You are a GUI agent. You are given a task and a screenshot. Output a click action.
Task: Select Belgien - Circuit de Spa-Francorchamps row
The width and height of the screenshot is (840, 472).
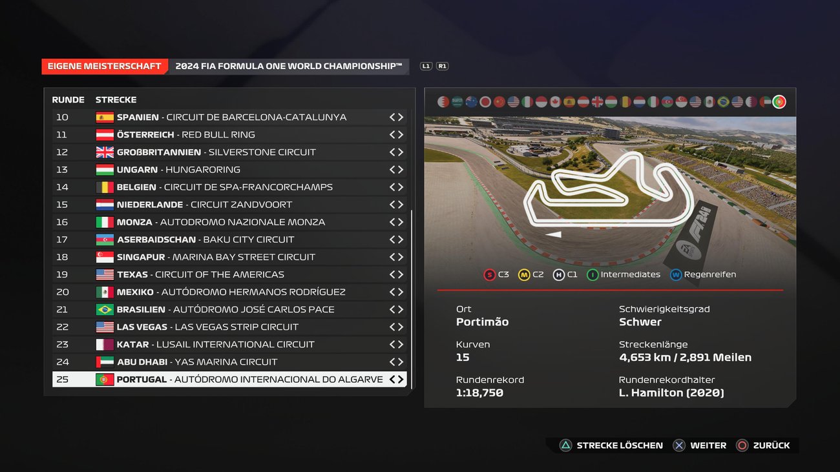point(229,187)
